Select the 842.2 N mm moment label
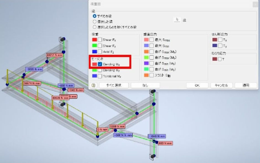Image resolution: width=260 pixels, height=163 pixels. (x=55, y=55)
